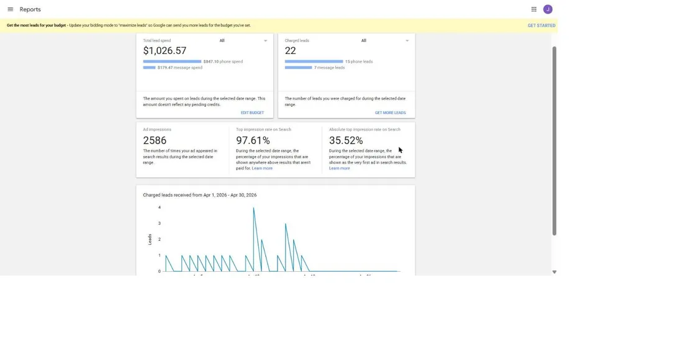The image size is (683, 337).
Task: Select the 22 charged leads value
Action: 291,50
